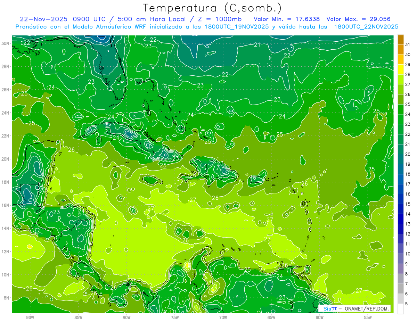
Task: Click the '12N' latitude axis label
Action: click(5, 251)
